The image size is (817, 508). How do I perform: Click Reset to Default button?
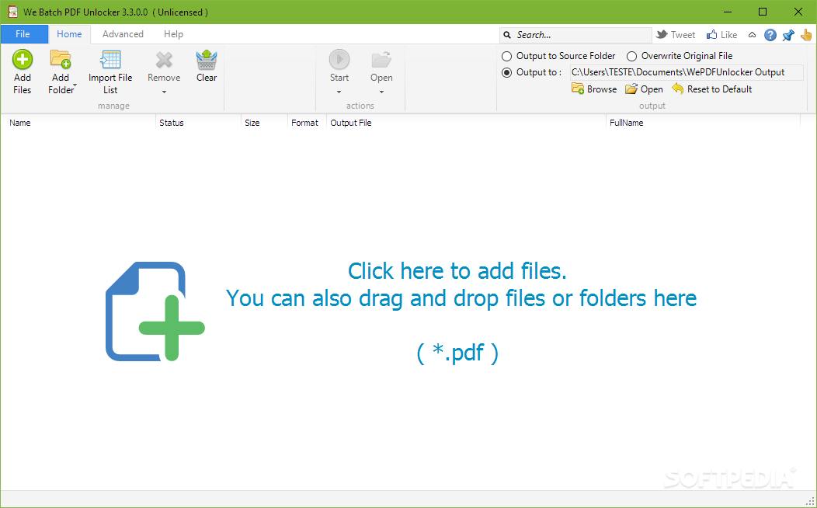[x=711, y=89]
